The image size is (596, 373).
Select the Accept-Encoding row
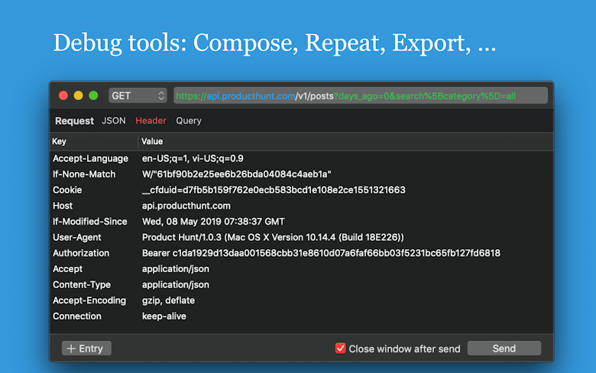pos(301,300)
